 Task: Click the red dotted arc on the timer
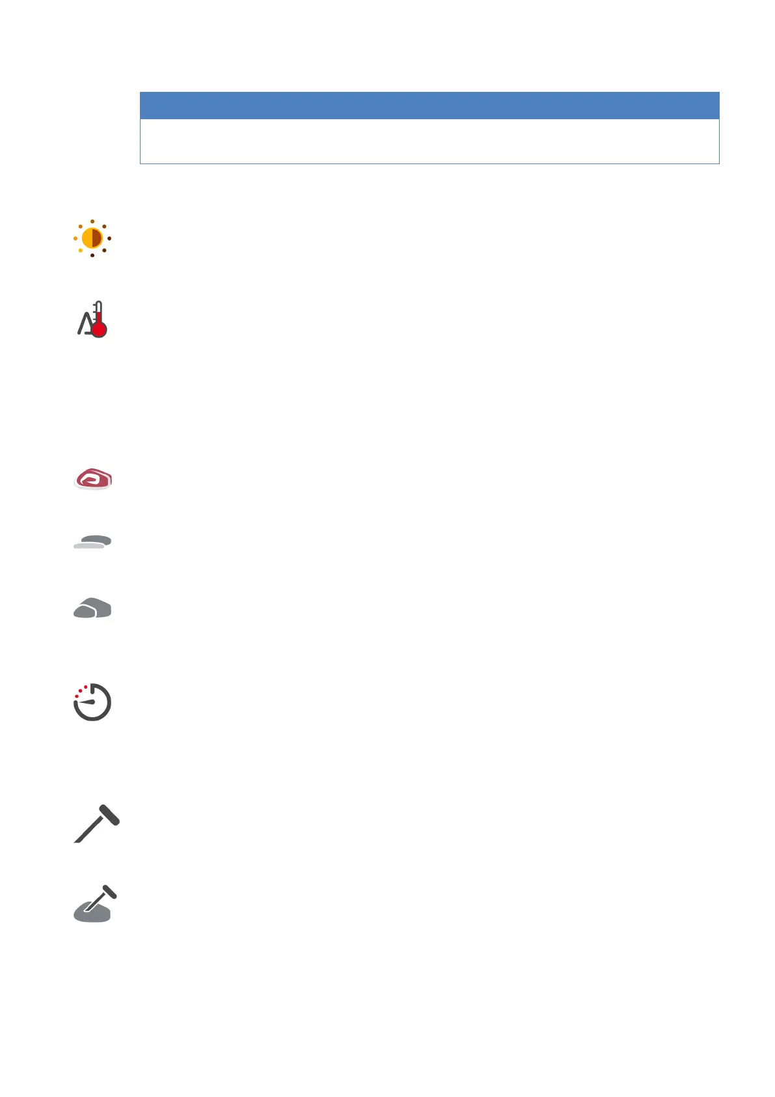click(x=81, y=691)
